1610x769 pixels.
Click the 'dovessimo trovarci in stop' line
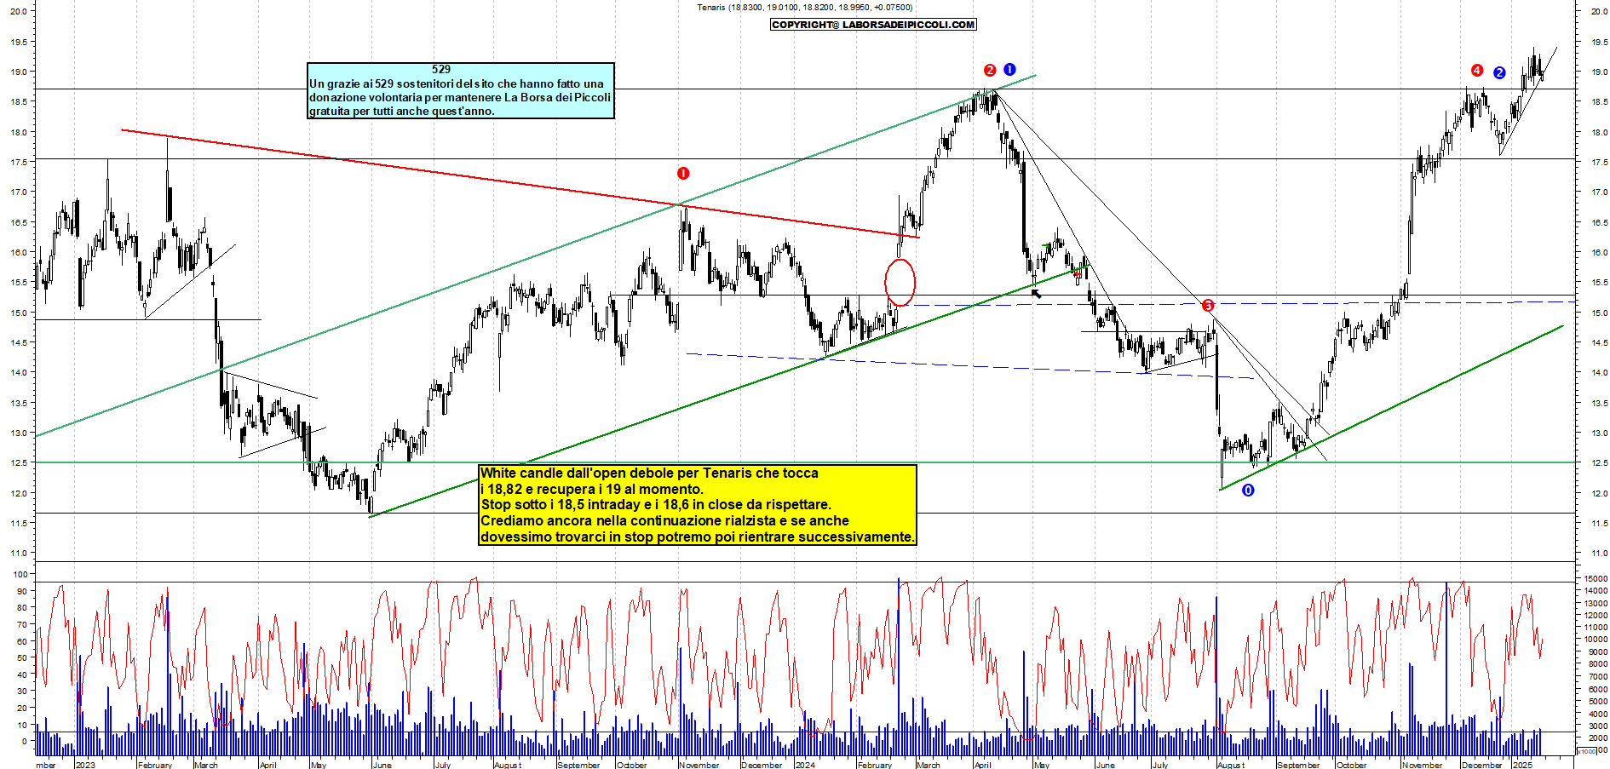[697, 537]
